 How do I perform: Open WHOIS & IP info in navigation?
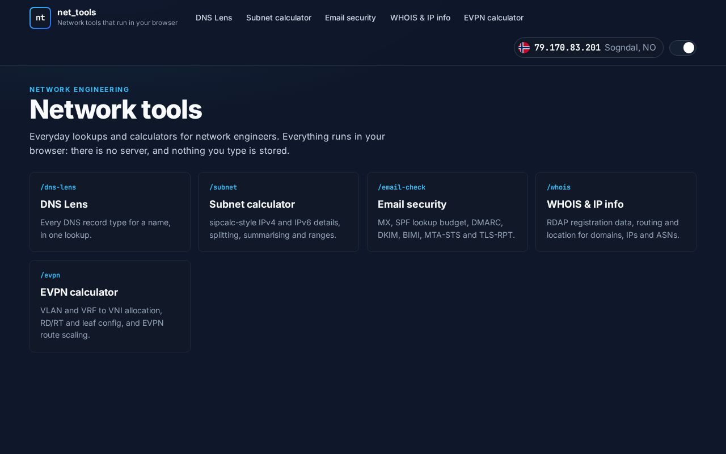click(x=420, y=18)
